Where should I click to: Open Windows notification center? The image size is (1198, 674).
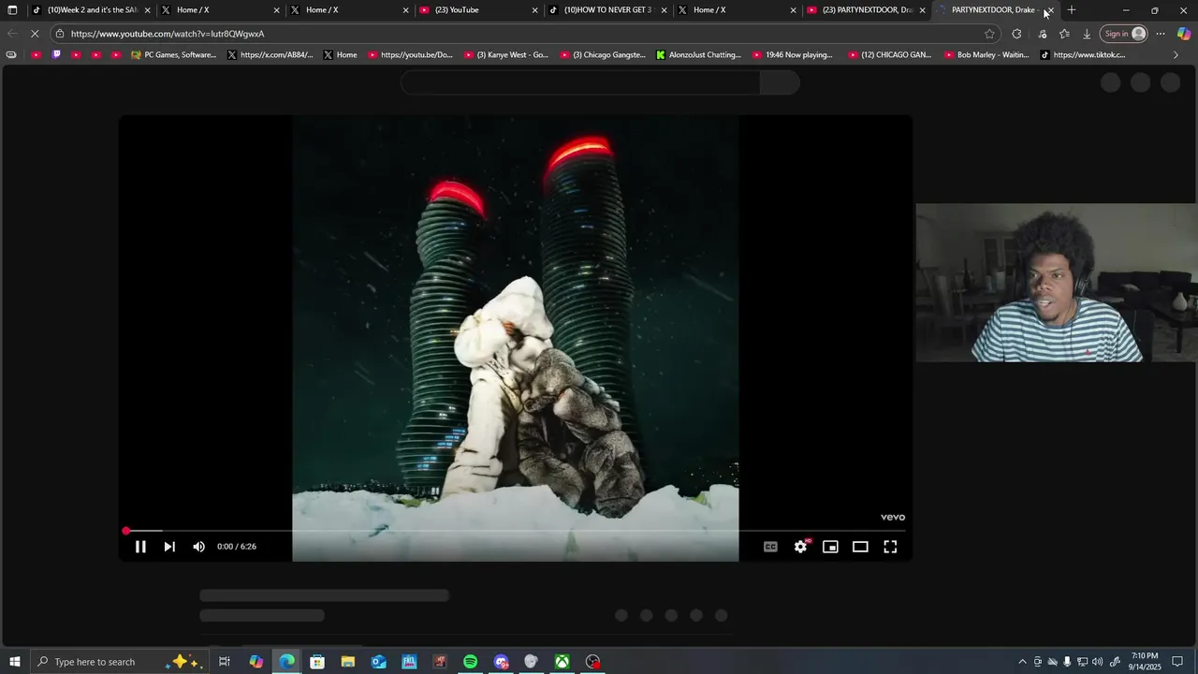tap(1177, 662)
